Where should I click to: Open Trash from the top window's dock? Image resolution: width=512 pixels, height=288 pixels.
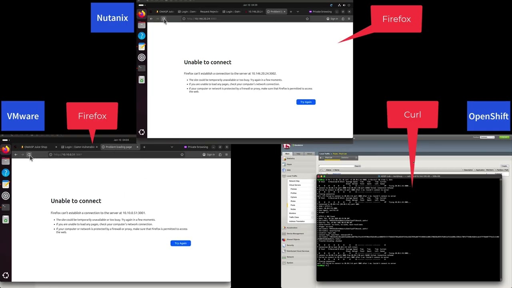coord(142,80)
